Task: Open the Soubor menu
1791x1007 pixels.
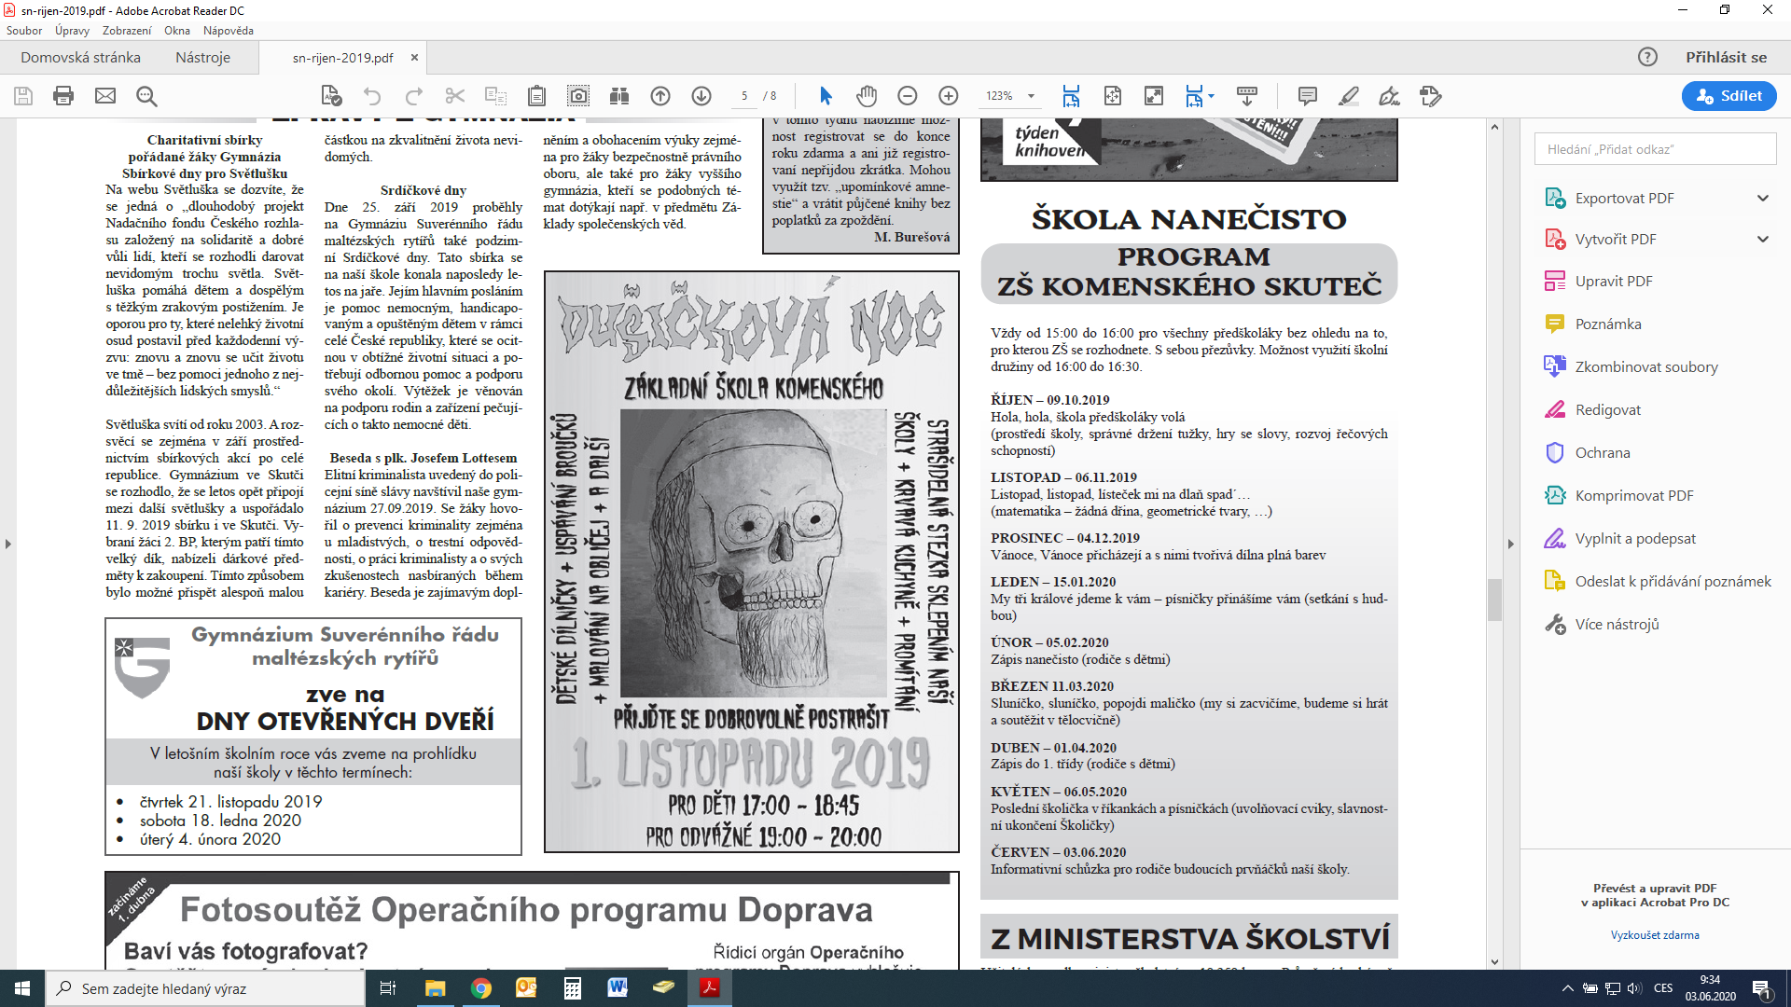Action: coord(24,31)
